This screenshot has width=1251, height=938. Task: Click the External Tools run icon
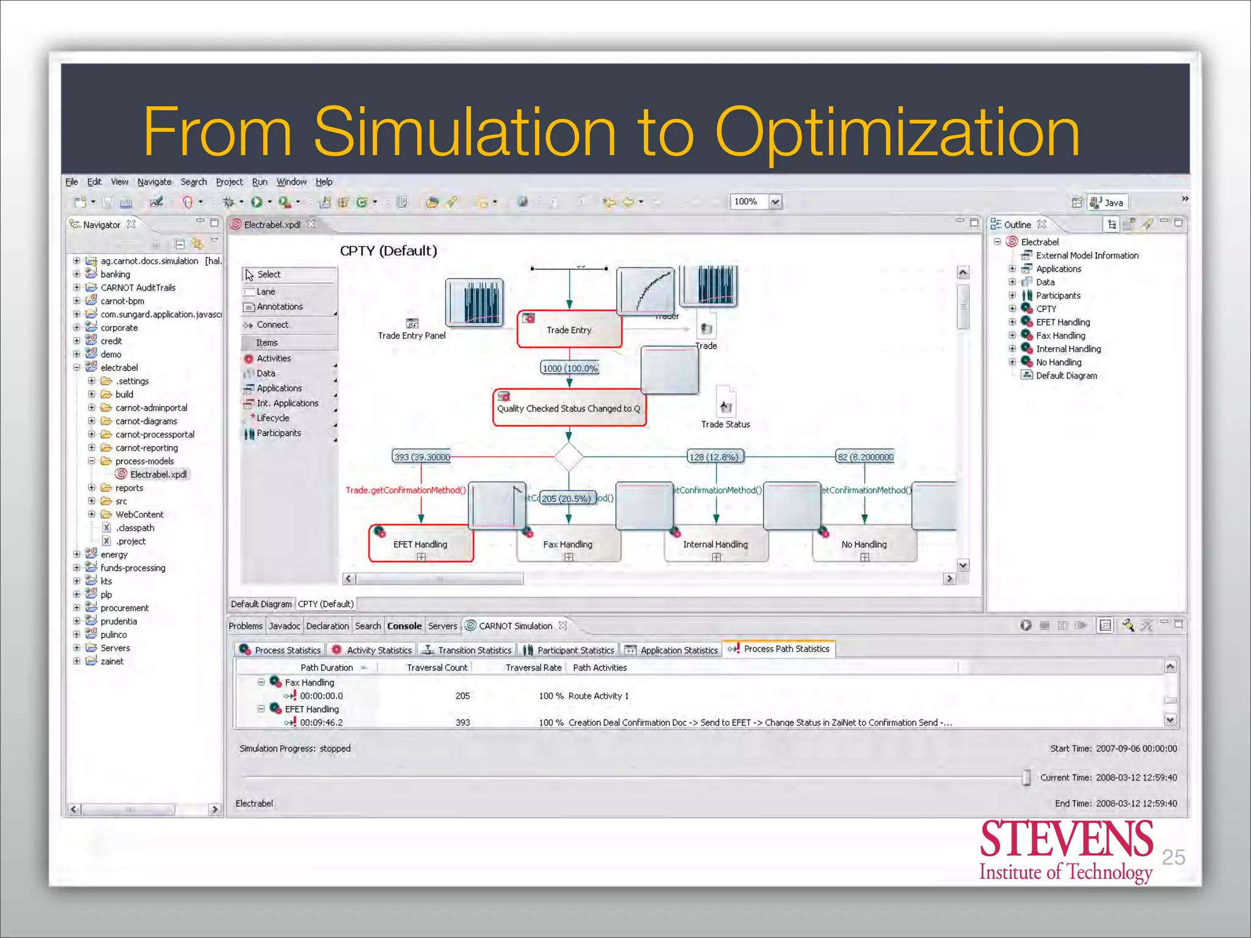click(284, 202)
